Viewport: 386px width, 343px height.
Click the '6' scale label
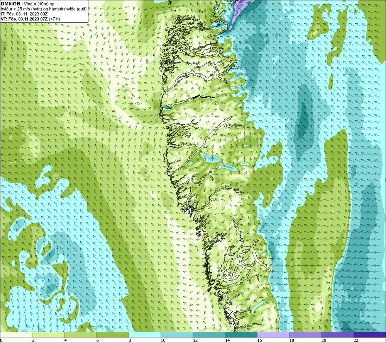(x=98, y=341)
